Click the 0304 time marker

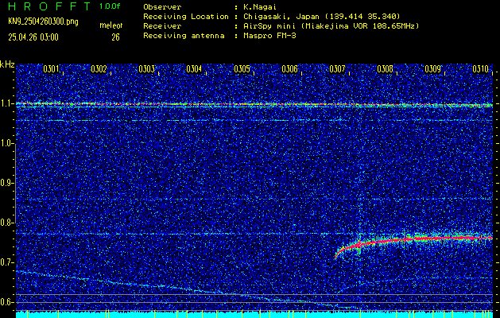pos(194,69)
